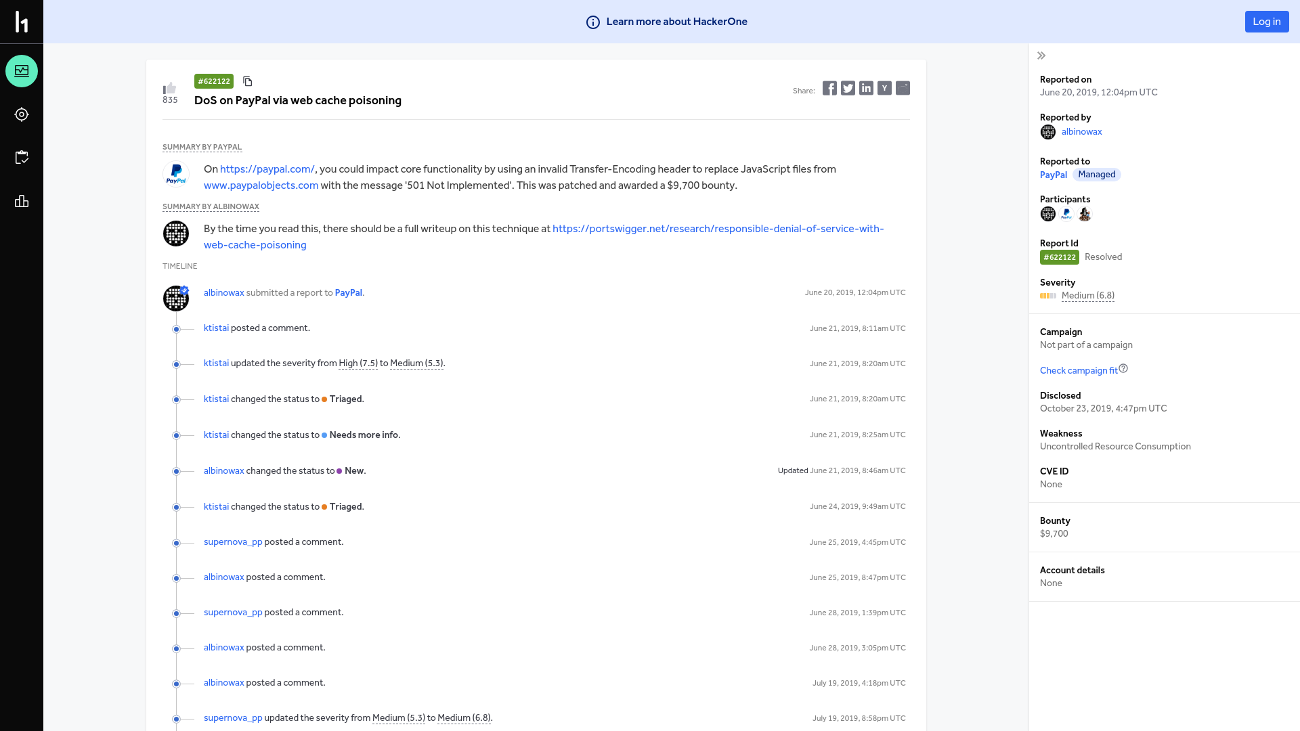The height and width of the screenshot is (731, 1300).
Task: Share the report on Reddit
Action: point(903,88)
